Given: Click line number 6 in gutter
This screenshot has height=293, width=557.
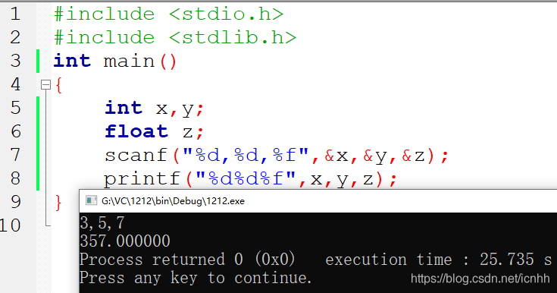Looking at the screenshot, I should 15,131.
